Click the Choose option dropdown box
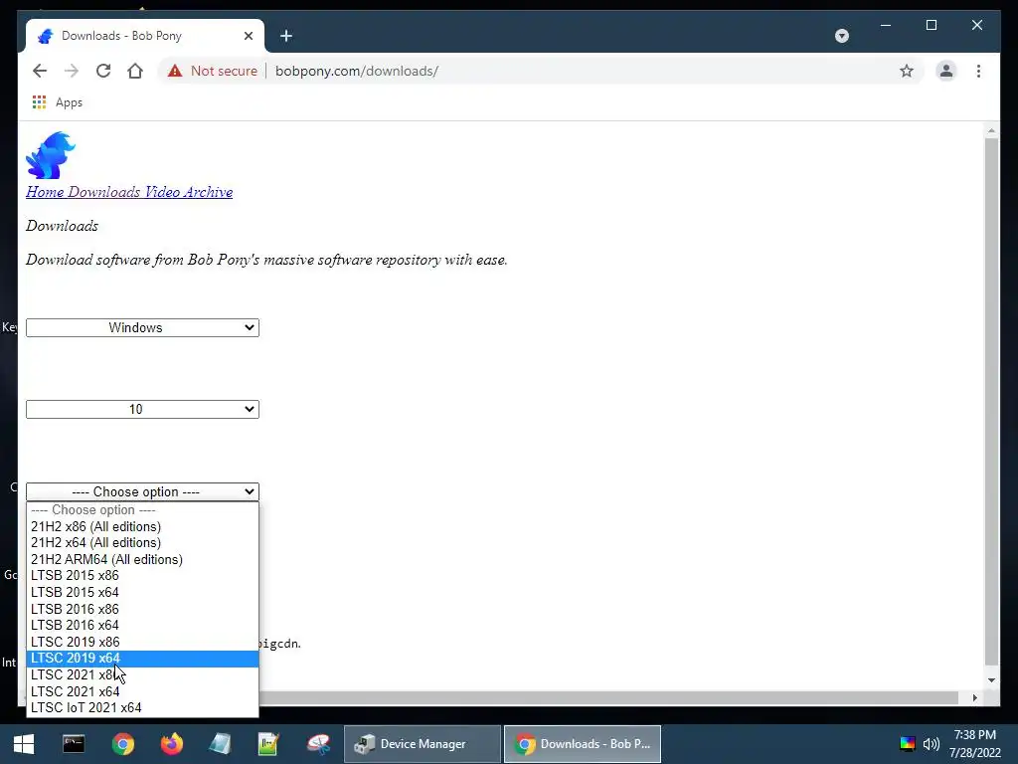This screenshot has width=1018, height=764. [142, 491]
